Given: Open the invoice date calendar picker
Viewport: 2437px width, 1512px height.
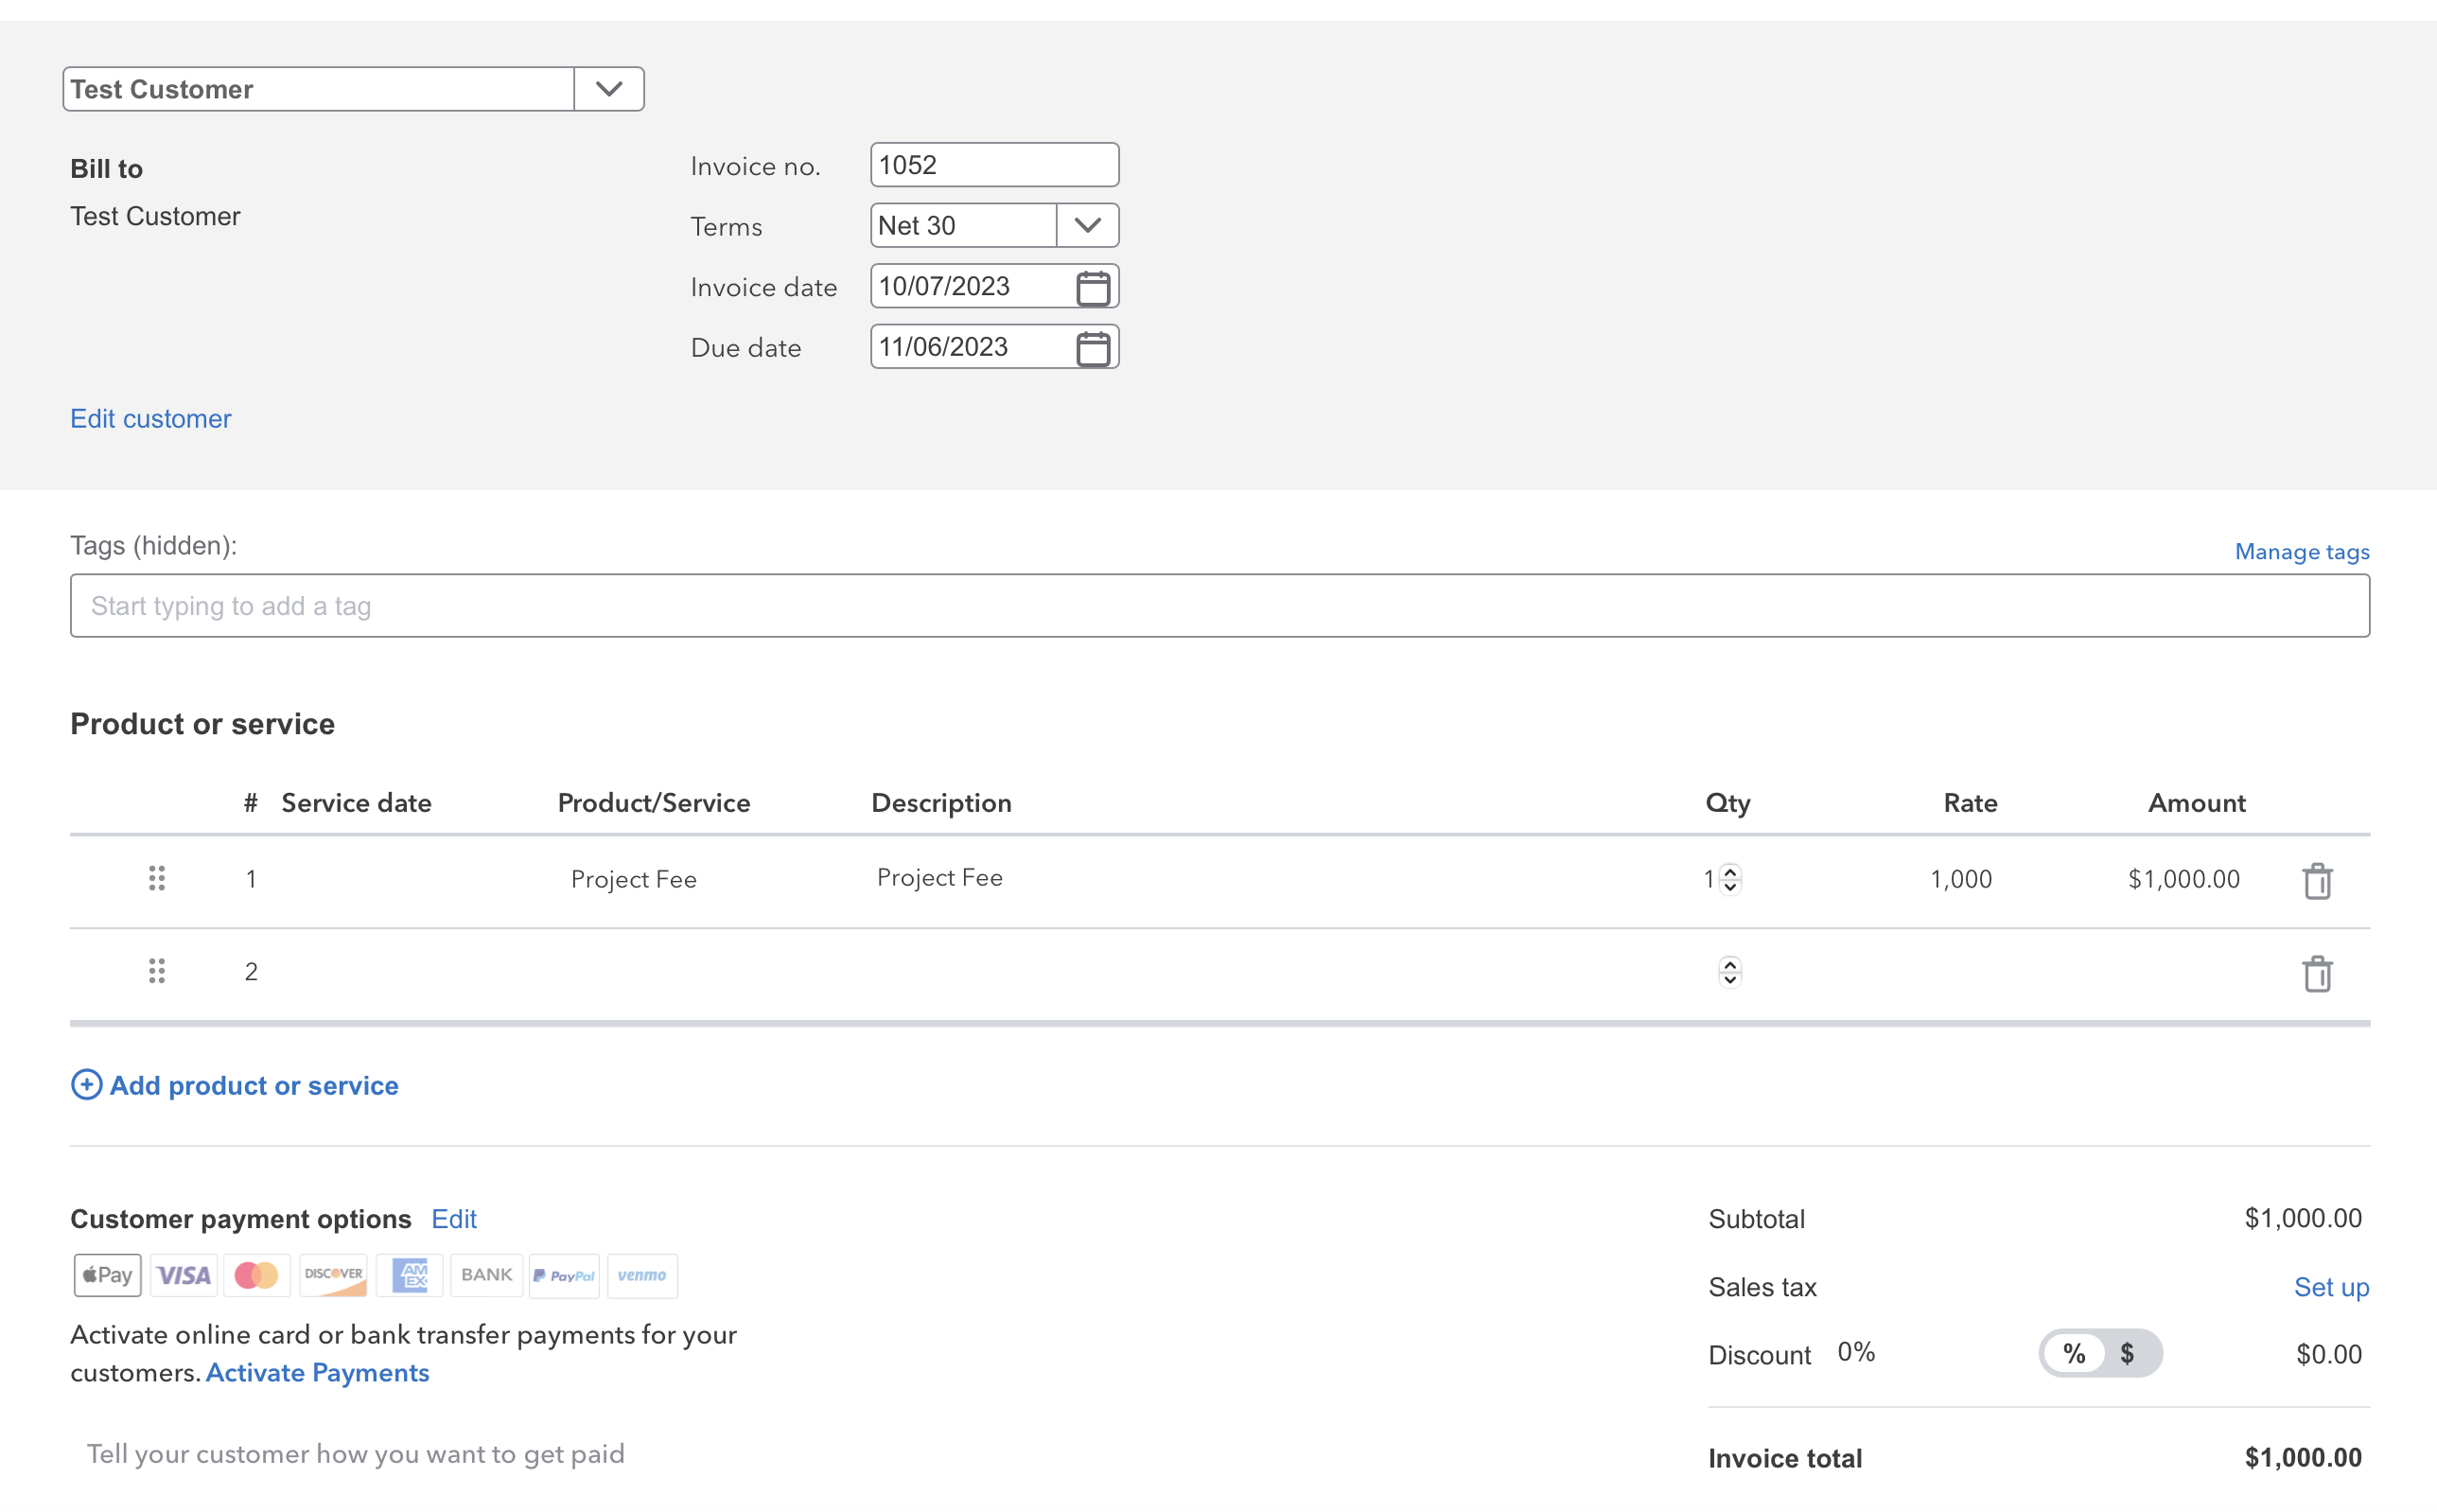Looking at the screenshot, I should [x=1094, y=287].
